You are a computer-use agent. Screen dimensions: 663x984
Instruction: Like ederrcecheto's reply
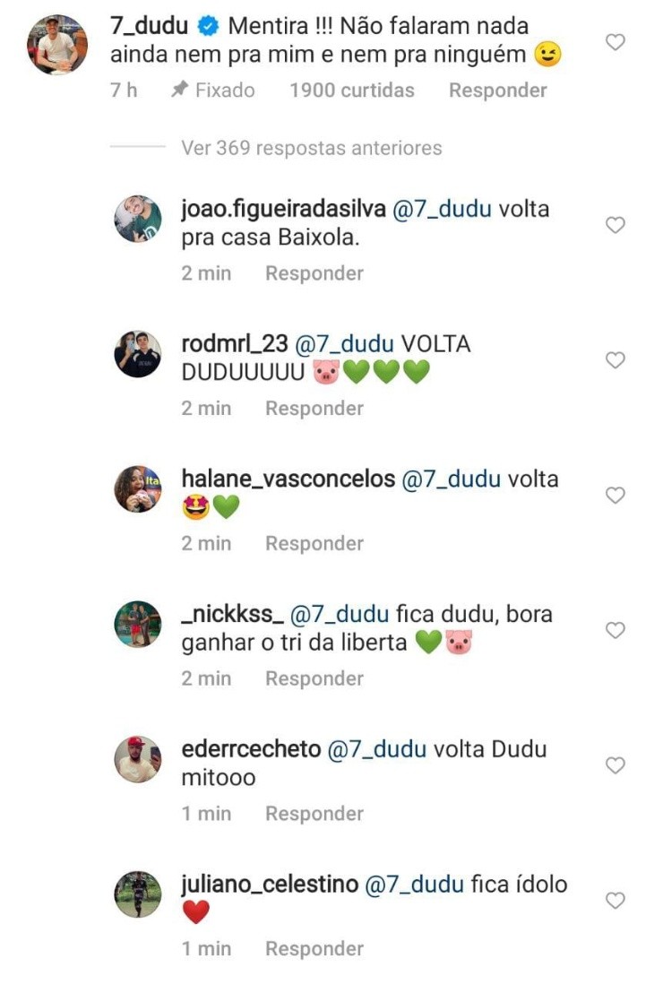pyautogui.click(x=616, y=765)
